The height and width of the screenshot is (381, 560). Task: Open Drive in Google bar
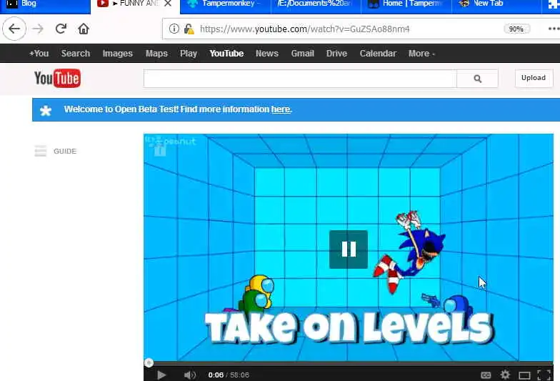(336, 54)
